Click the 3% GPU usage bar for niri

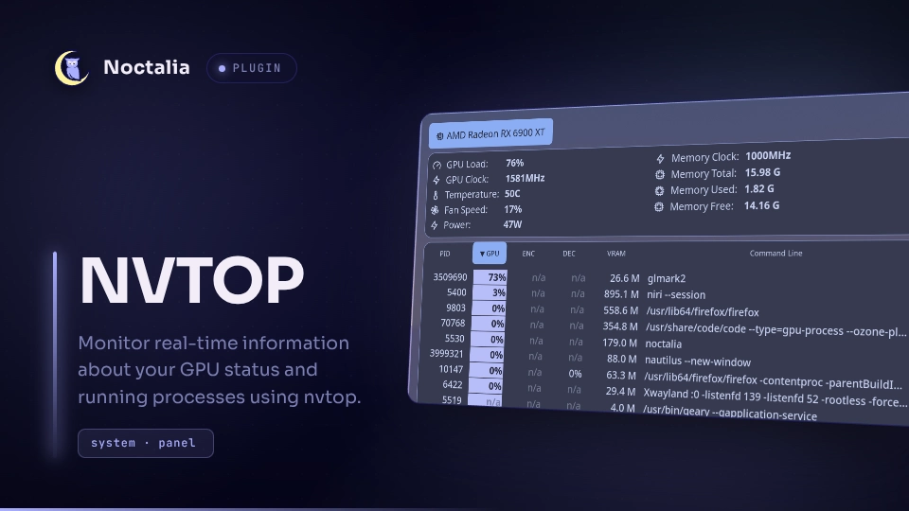[x=490, y=293]
